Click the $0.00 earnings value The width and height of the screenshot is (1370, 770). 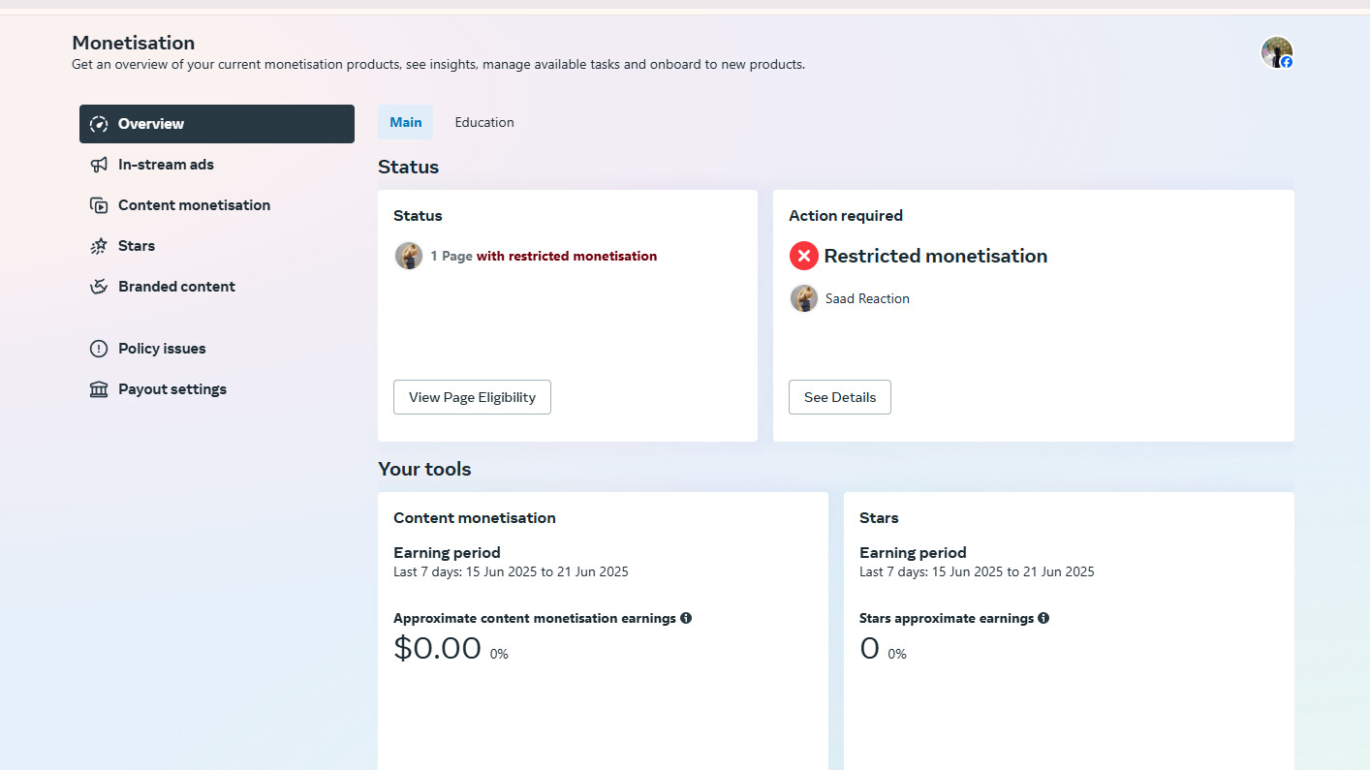point(437,648)
